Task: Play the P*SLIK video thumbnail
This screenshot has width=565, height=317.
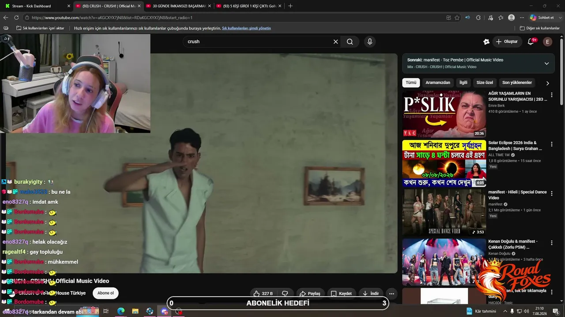Action: [x=444, y=114]
